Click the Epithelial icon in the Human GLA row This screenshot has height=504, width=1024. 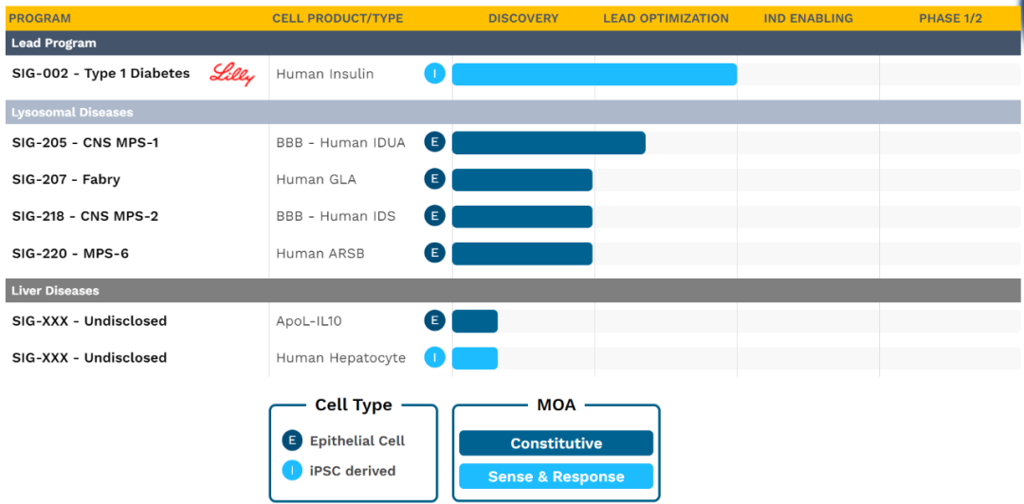[434, 179]
